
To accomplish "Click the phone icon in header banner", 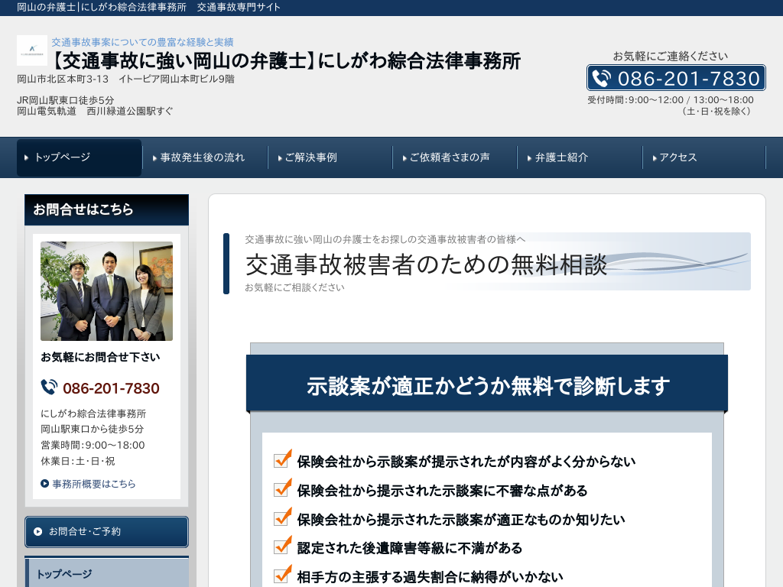I will click(x=602, y=78).
